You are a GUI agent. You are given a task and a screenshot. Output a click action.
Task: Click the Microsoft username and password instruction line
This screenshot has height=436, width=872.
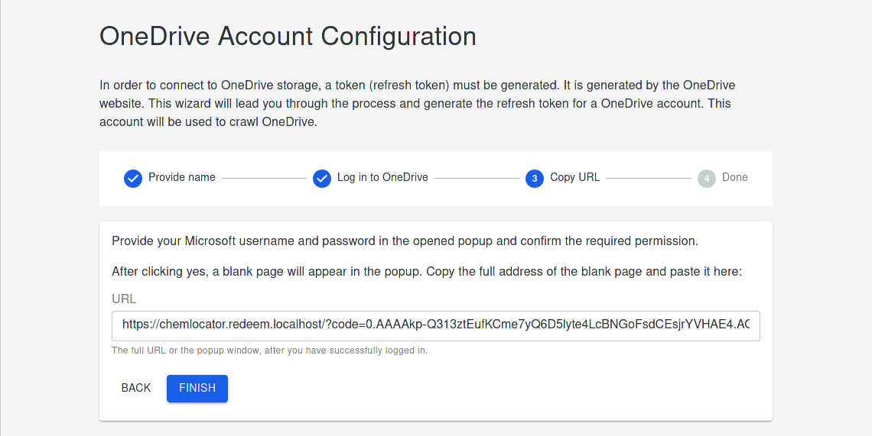[405, 241]
